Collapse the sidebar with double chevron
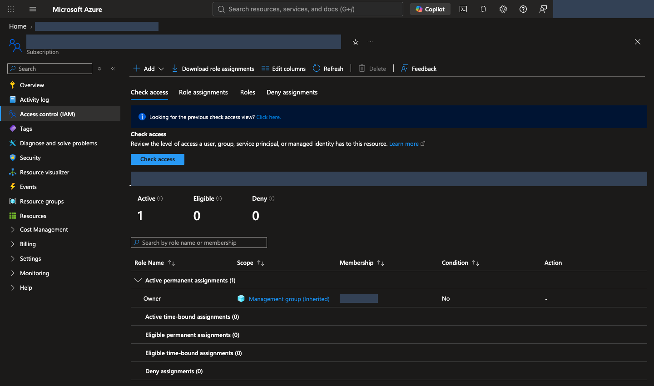Viewport: 654px width, 386px height. 113,69
